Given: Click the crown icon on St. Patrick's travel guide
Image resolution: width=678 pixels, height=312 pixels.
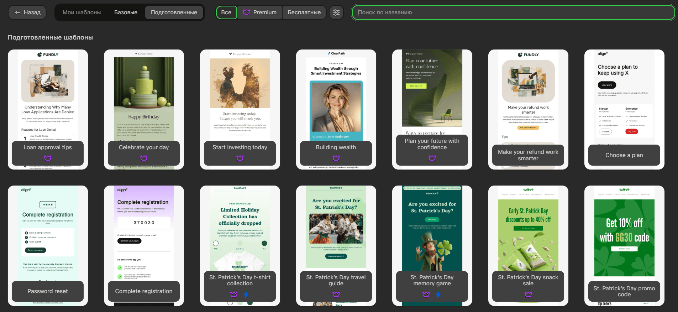Looking at the screenshot, I should [336, 294].
